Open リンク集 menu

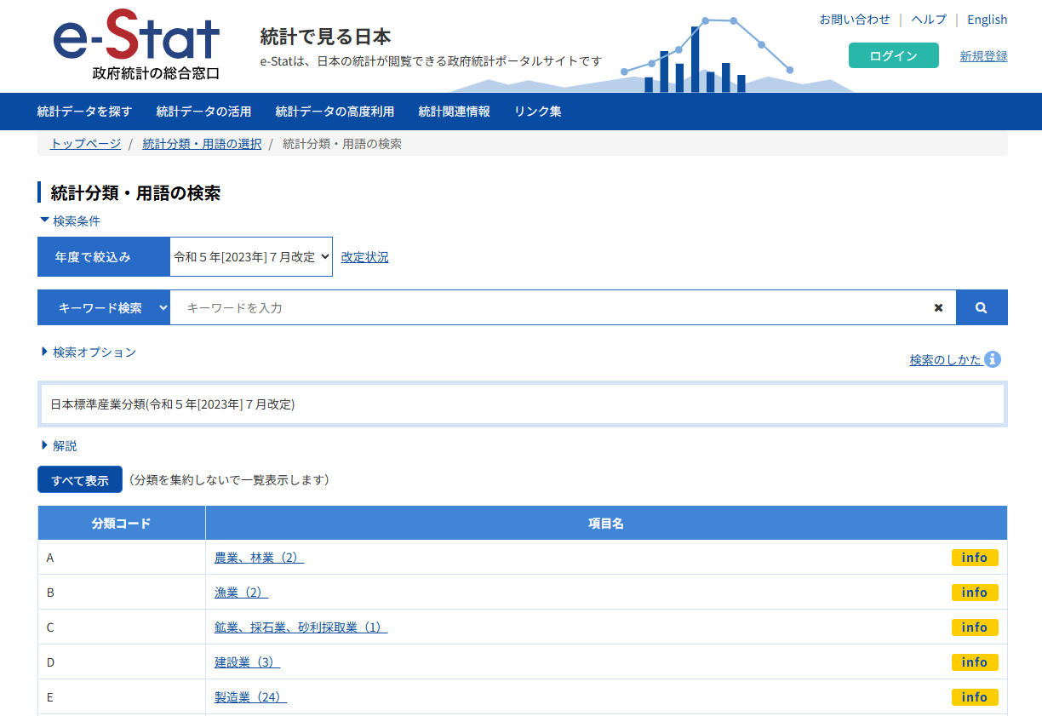[x=538, y=112]
